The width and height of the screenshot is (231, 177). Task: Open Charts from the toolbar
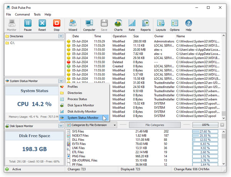click(x=118, y=23)
